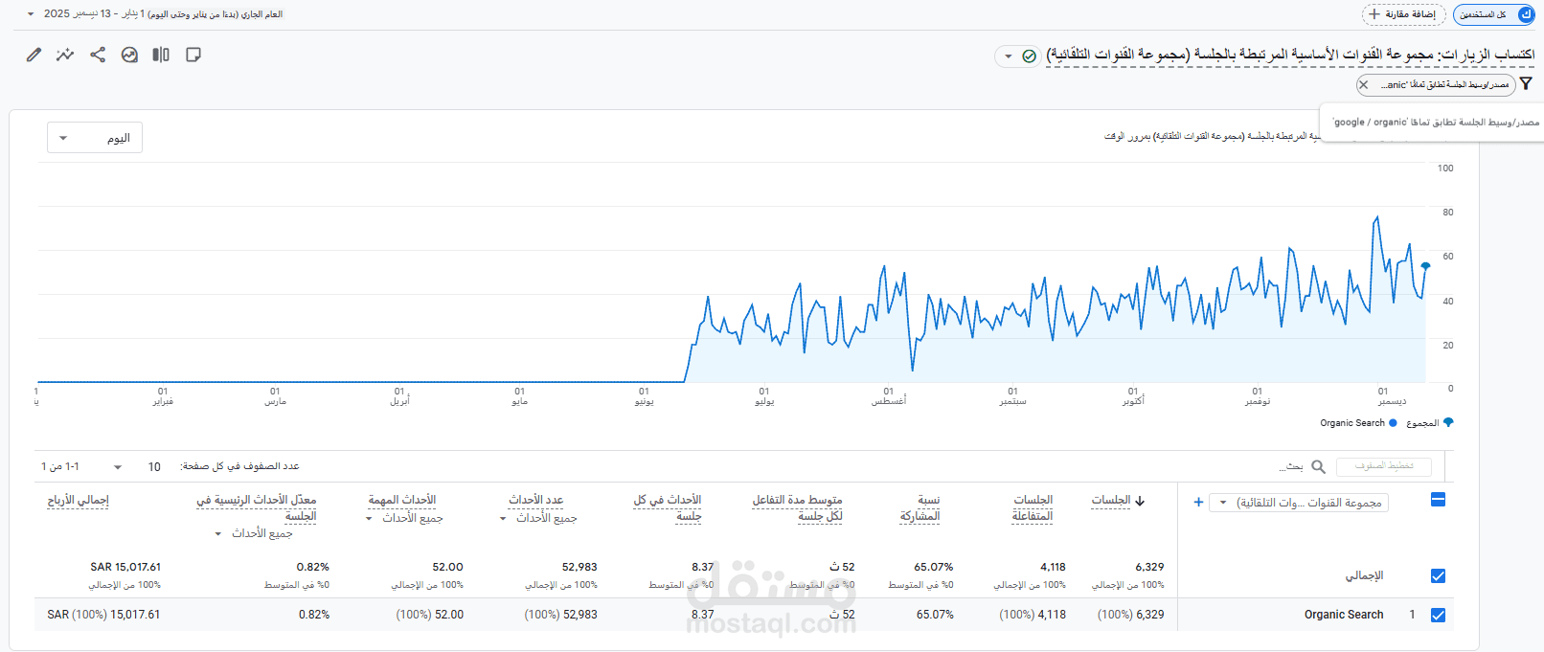The height and width of the screenshot is (652, 1544).
Task: Open the date range dropdown
Action: (x=154, y=14)
